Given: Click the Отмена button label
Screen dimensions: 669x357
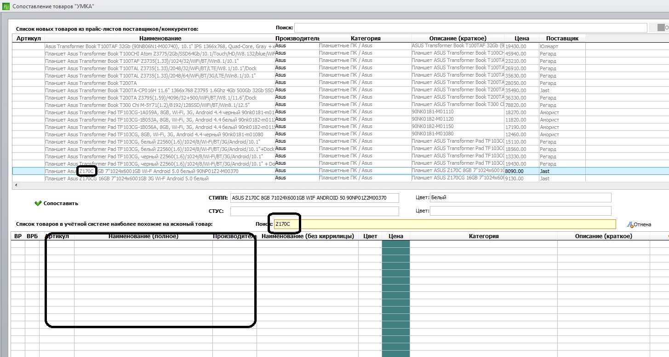Looking at the screenshot, I should pyautogui.click(x=642, y=224).
